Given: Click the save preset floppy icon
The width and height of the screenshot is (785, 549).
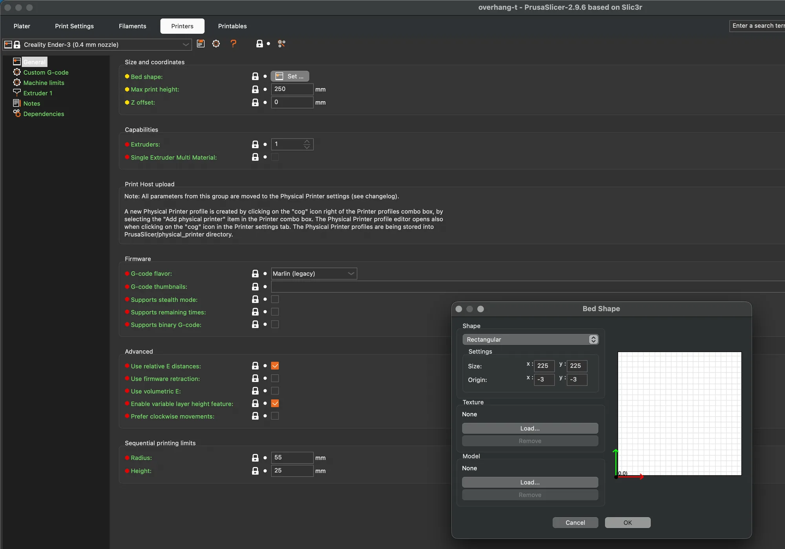Looking at the screenshot, I should point(201,44).
